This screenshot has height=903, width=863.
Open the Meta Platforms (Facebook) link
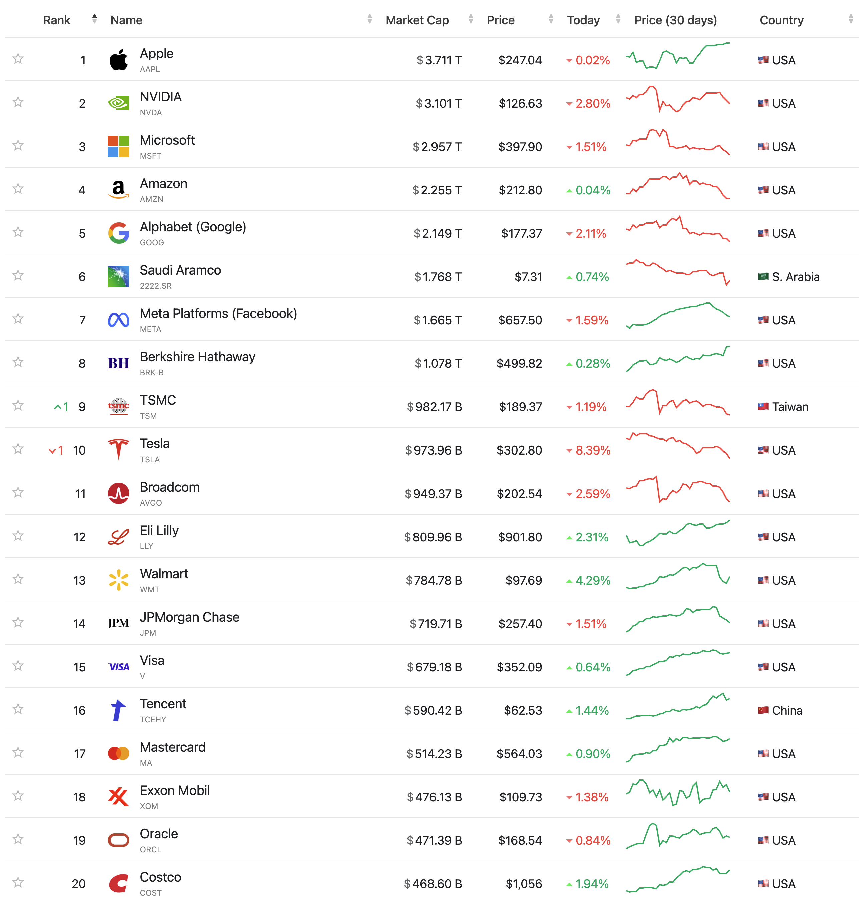tap(218, 314)
